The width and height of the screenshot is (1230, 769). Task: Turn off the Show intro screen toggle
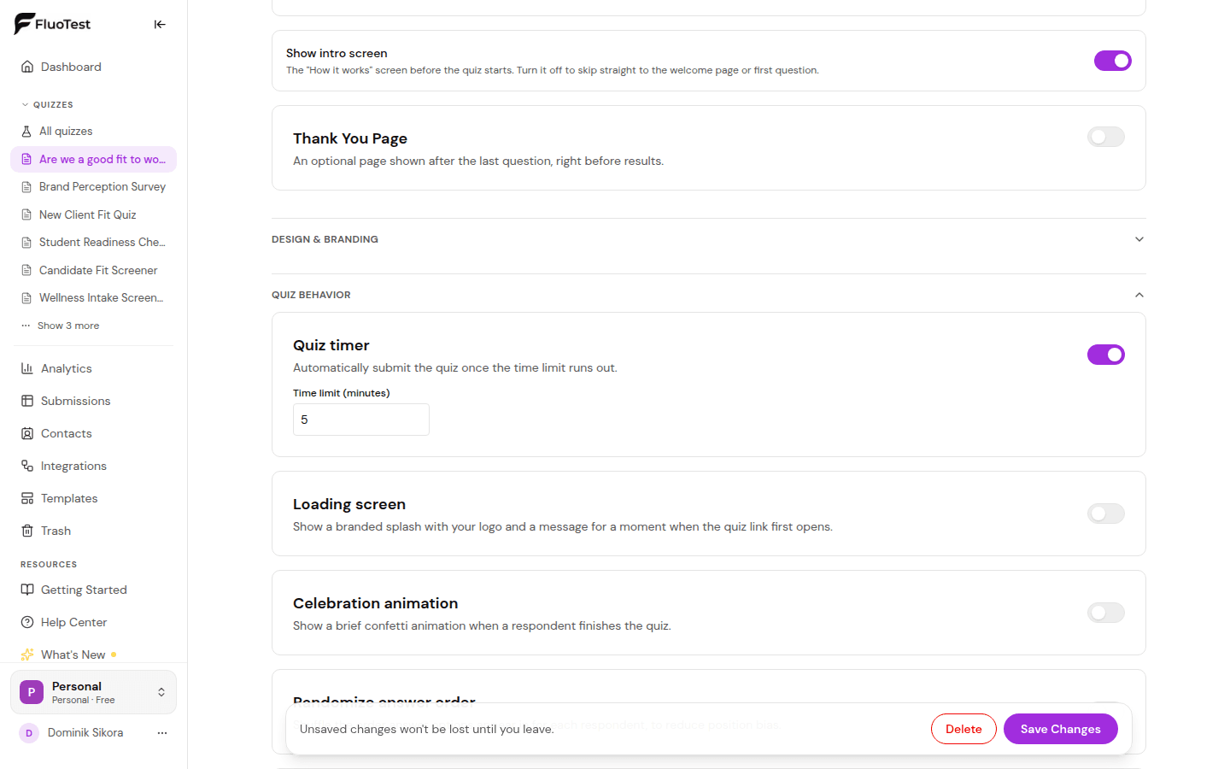(x=1113, y=61)
